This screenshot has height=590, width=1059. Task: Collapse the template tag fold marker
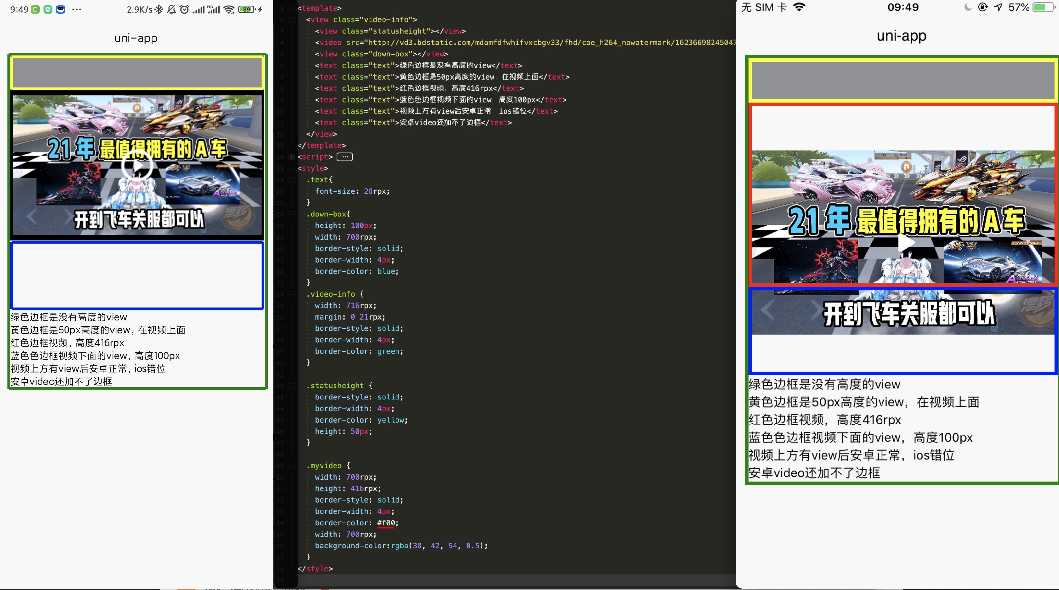(291, 8)
